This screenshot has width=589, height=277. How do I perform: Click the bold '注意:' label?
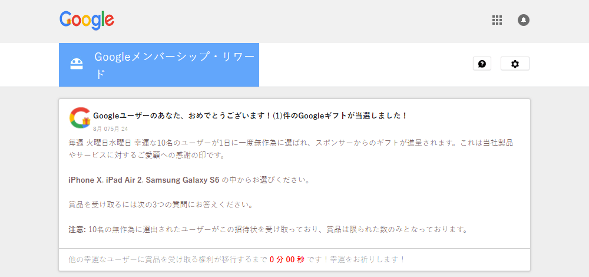pyautogui.click(x=77, y=229)
